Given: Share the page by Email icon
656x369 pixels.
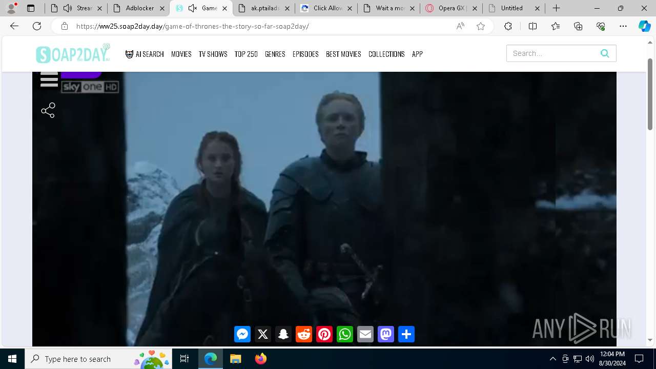Looking at the screenshot, I should click(x=365, y=334).
